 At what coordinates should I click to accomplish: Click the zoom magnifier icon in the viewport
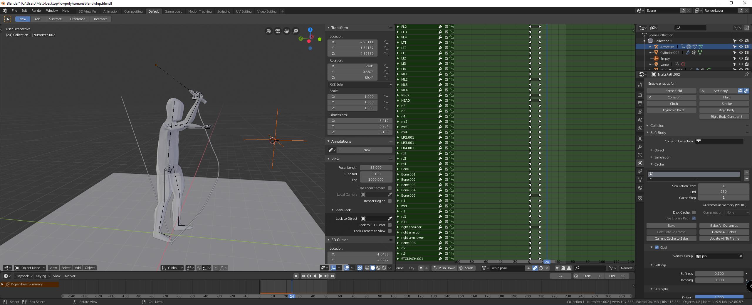296,31
